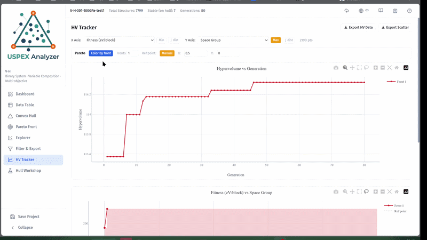Click Export HV Data button

pos(358,28)
